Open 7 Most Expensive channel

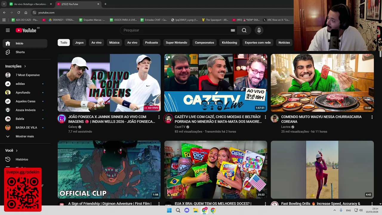click(25, 75)
